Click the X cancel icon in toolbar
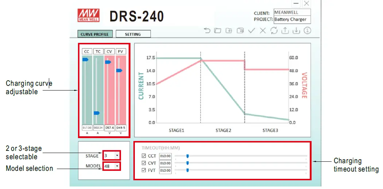Viewport: 383px width, 189px height. click(x=263, y=31)
